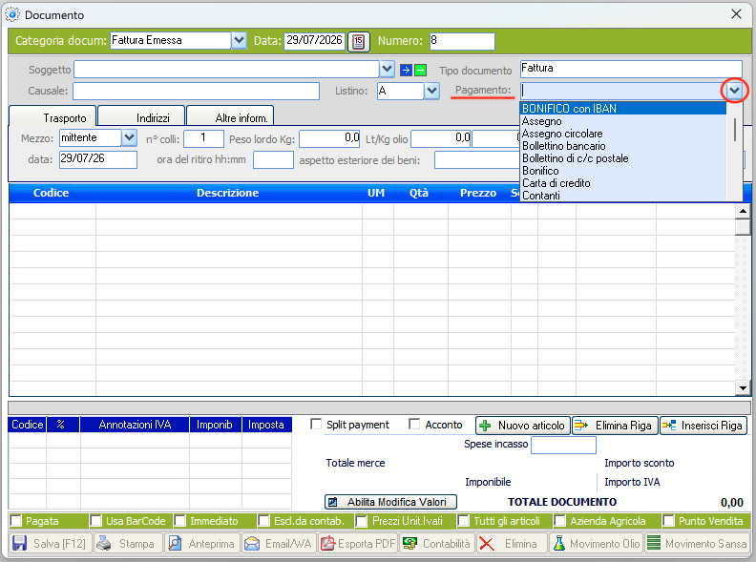Click the payment list scrollbar thumb

(x=734, y=129)
